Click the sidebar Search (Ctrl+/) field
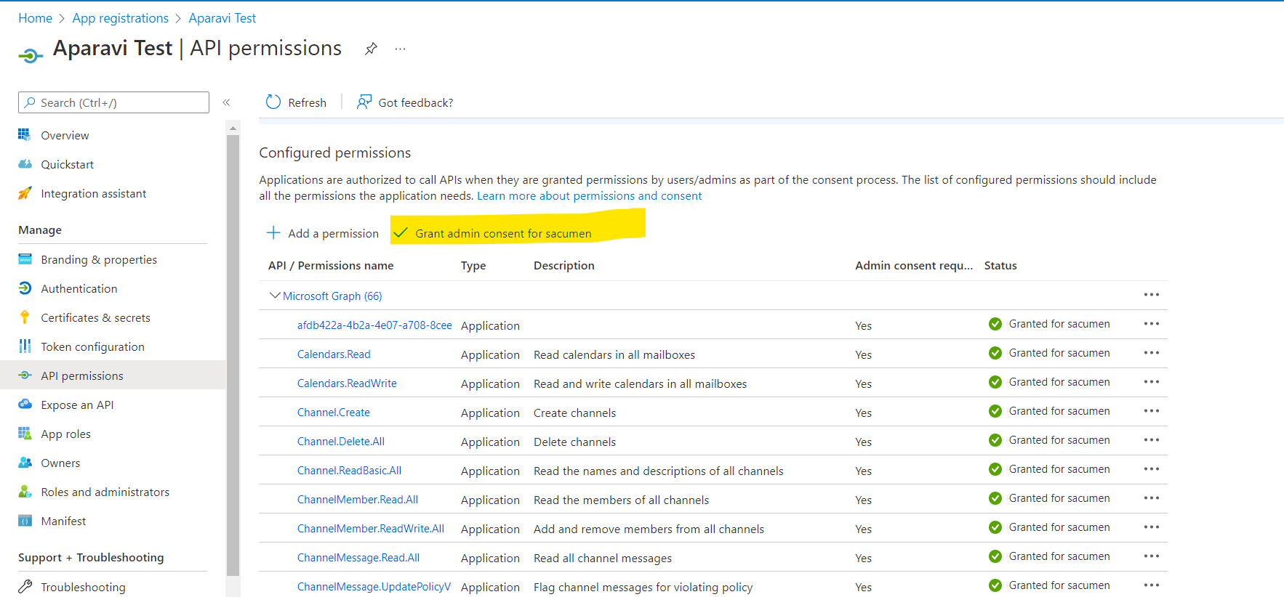The image size is (1284, 597). coord(113,102)
